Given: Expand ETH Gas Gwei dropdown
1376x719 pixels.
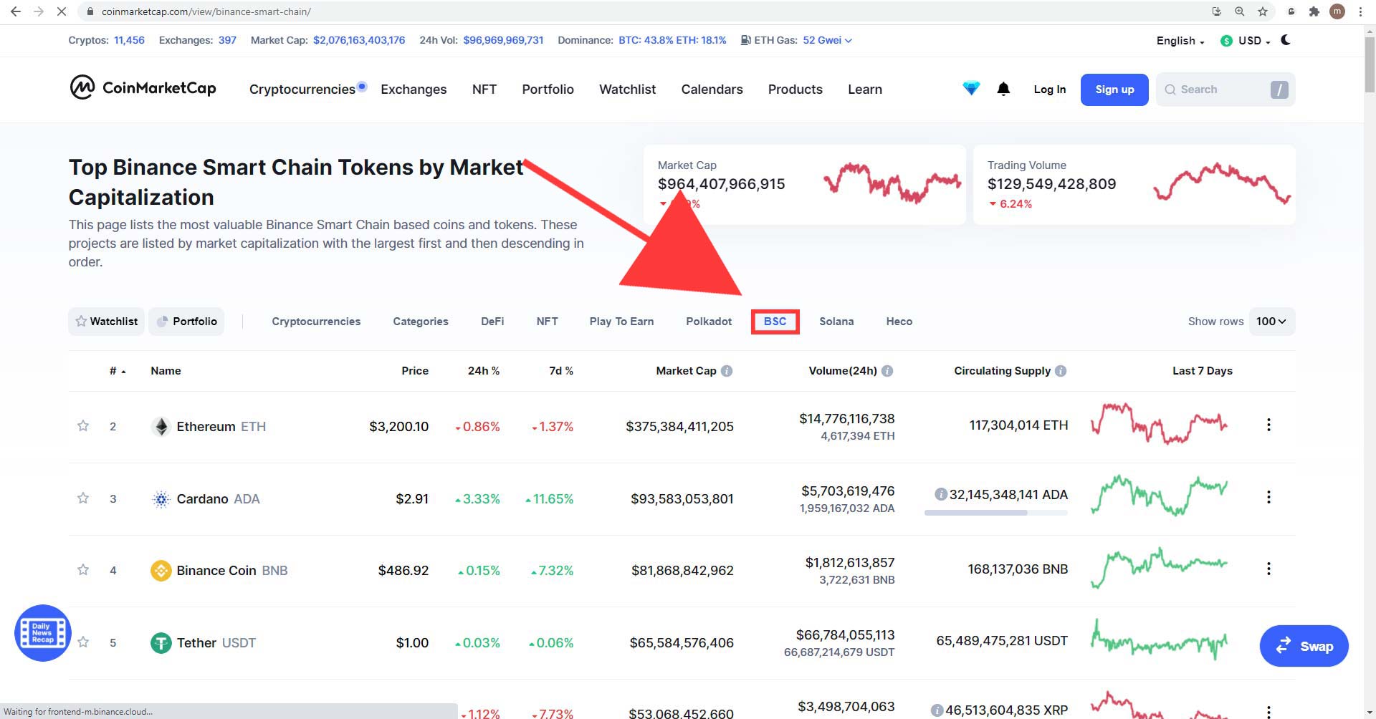Looking at the screenshot, I should (827, 40).
